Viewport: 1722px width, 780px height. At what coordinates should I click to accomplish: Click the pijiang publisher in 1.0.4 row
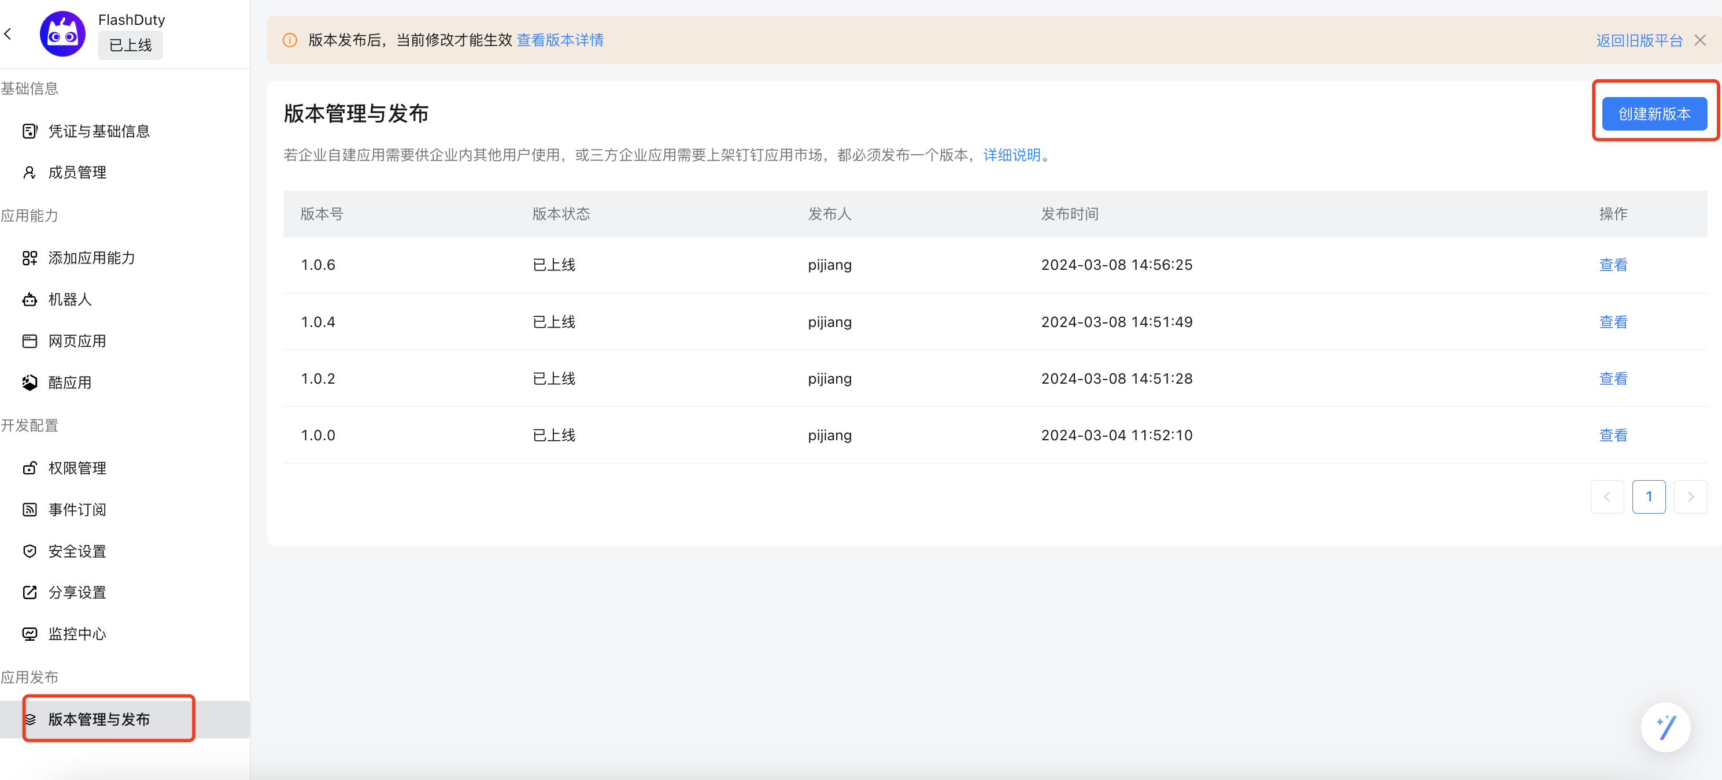point(830,322)
